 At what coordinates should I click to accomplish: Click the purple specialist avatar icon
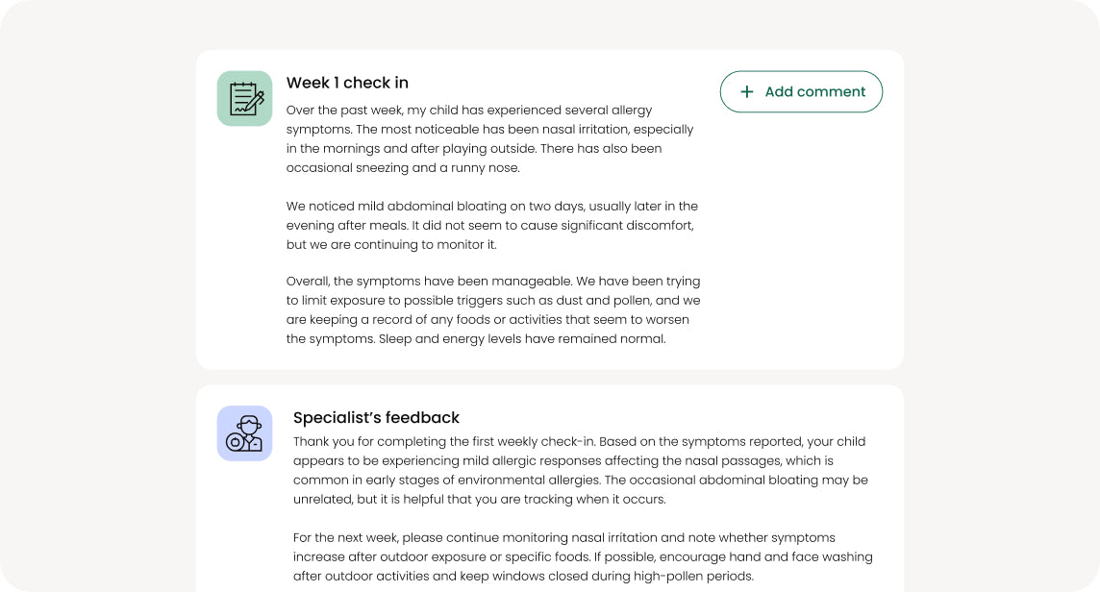(244, 433)
